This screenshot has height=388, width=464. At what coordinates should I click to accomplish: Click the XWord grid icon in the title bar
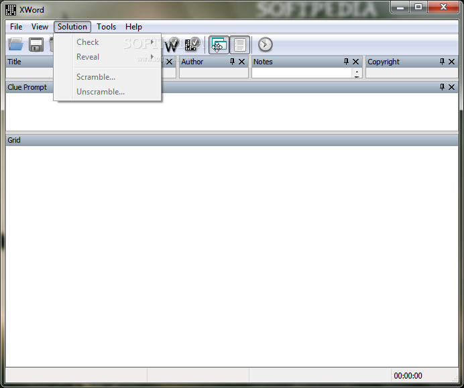[x=11, y=10]
